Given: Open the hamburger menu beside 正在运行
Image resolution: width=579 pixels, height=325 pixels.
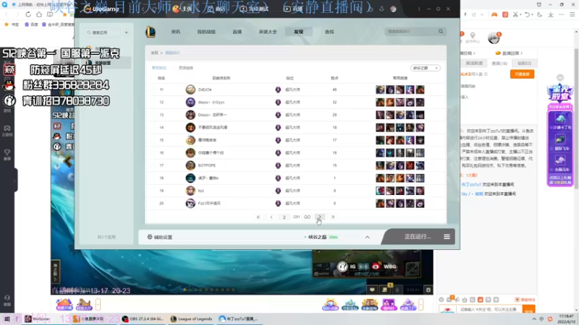Looking at the screenshot, I should (x=447, y=237).
